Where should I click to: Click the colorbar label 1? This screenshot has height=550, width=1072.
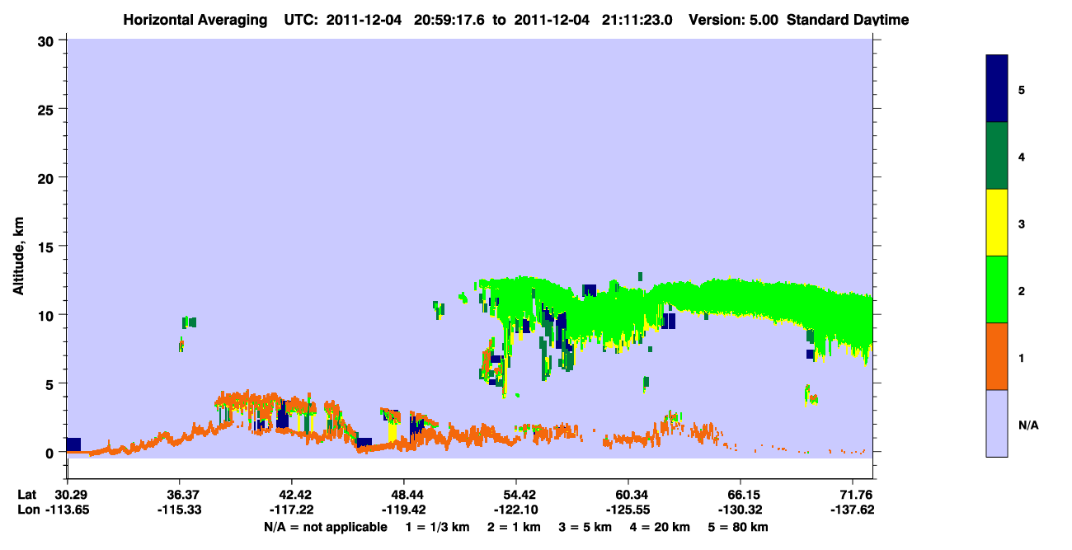coord(1022,357)
